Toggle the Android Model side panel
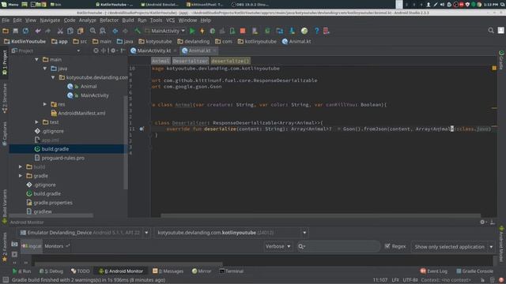The image size is (506, 284). (501, 244)
